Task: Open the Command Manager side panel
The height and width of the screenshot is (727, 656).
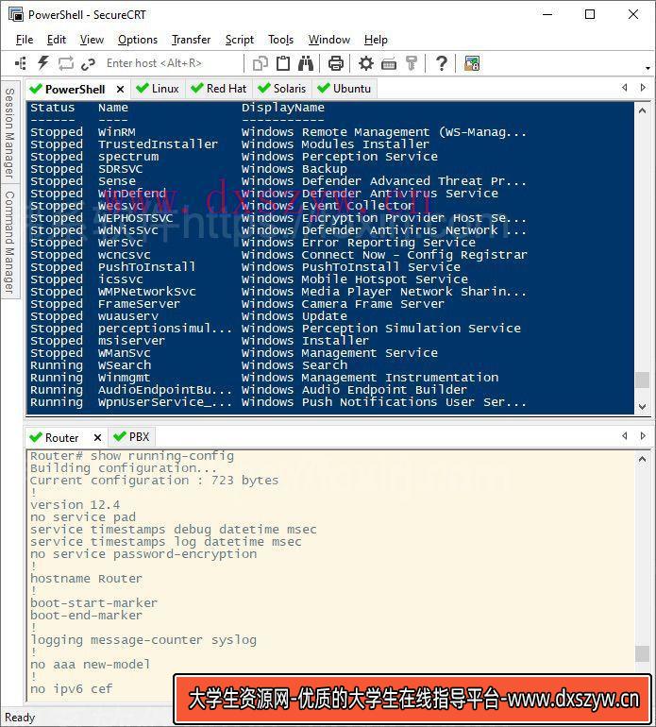Action: [x=8, y=242]
